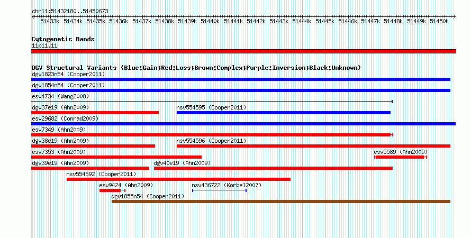Viewport: 471px width, 238px height.
Task: Click the DGV Structural Variants track title
Action: [x=196, y=68]
